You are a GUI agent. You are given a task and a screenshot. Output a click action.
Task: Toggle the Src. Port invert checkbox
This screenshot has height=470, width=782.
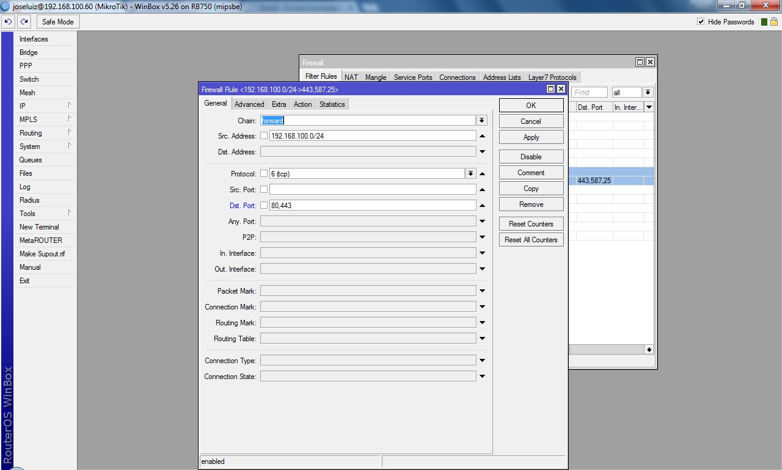click(264, 190)
